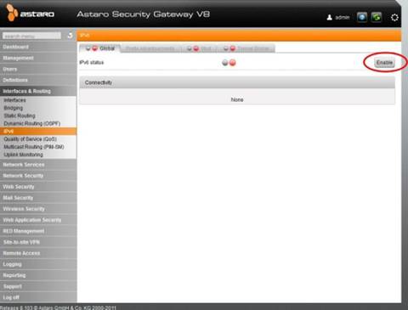Click the IPv6 status label
408x310 pixels.
click(92, 62)
